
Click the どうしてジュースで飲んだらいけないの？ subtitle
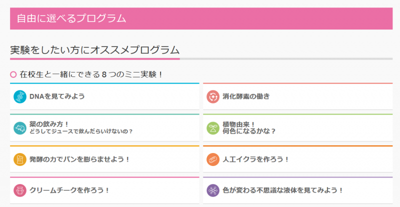coord(81,131)
